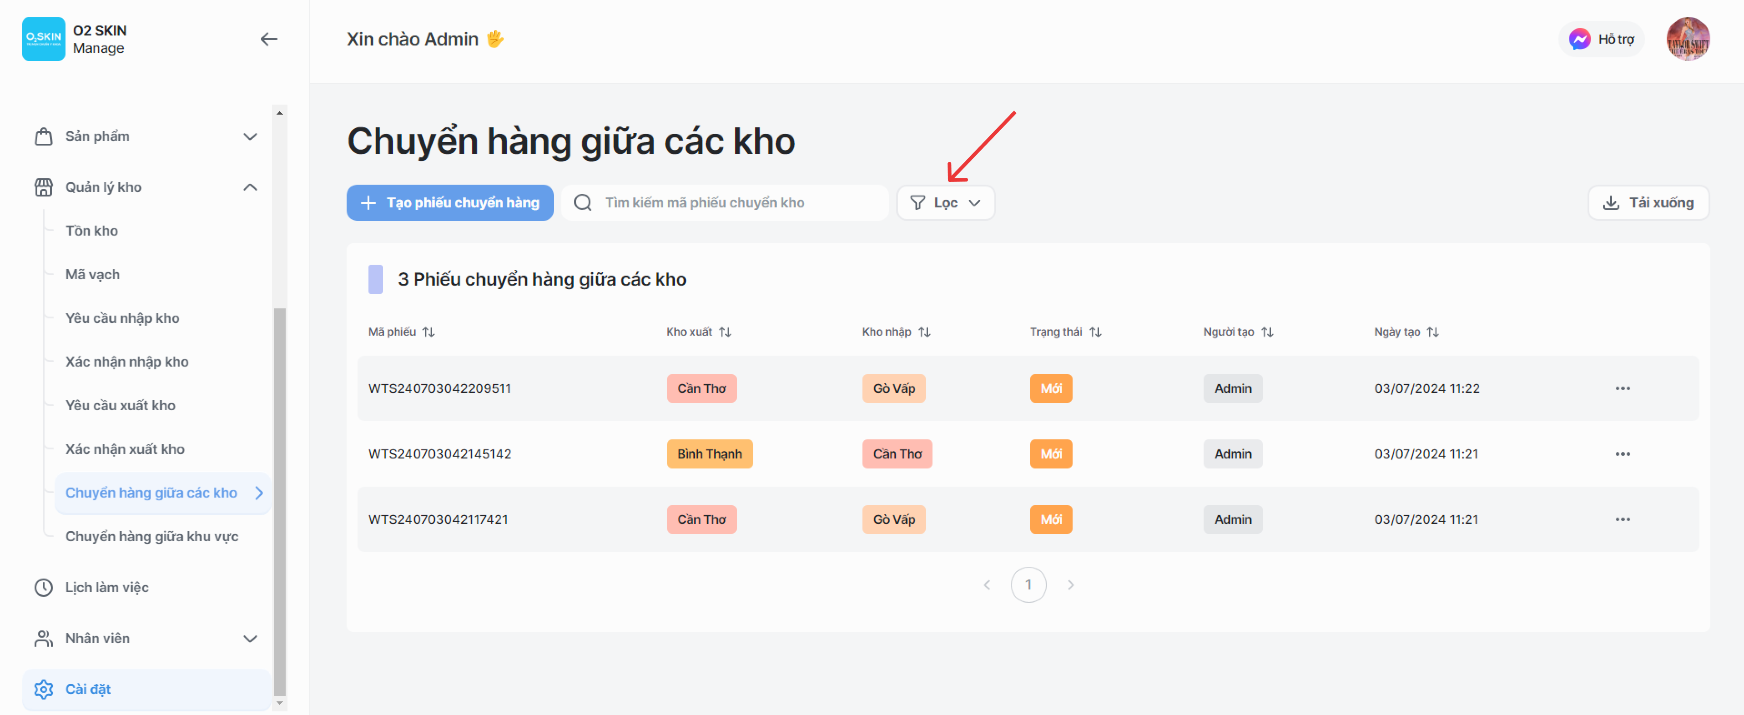Open three-dot menu for WTS240703042145142

click(1622, 454)
